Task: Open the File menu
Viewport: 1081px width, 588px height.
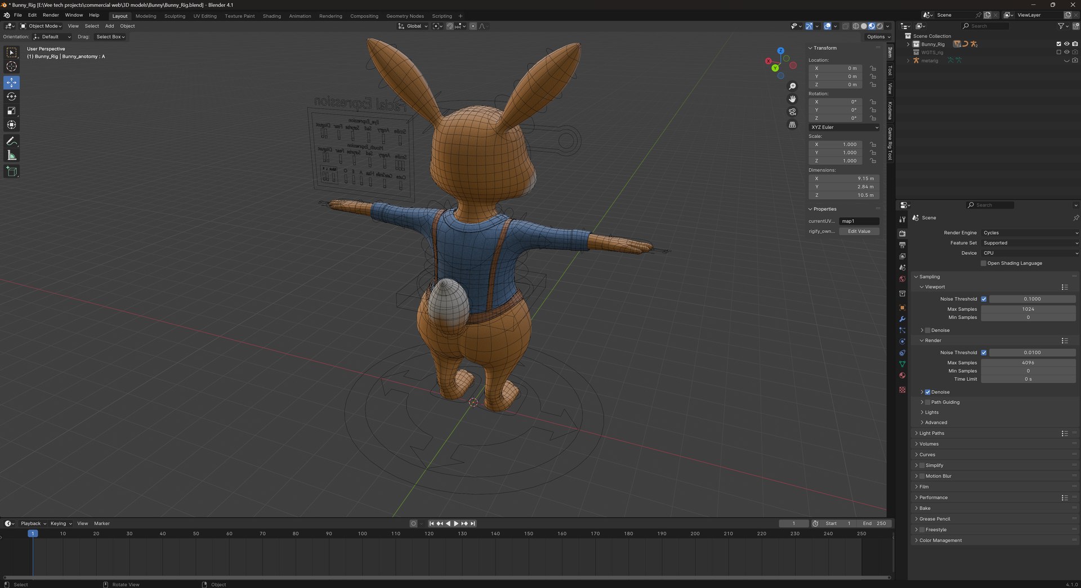Action: (18, 15)
